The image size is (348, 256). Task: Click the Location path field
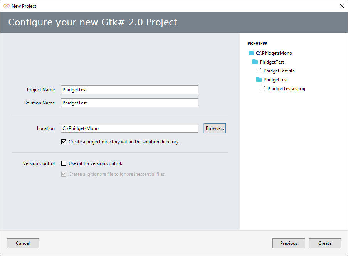129,128
